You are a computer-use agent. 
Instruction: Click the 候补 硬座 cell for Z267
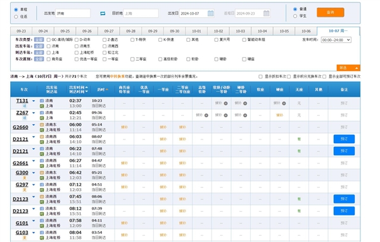point(280,115)
